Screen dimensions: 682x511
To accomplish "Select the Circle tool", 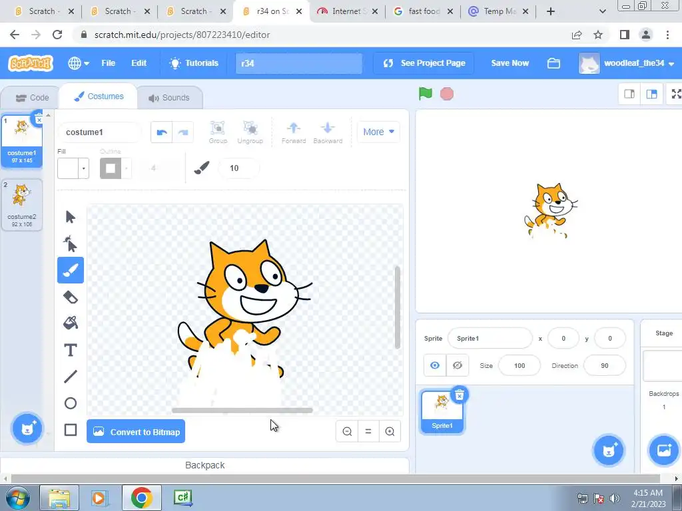I will point(71,403).
